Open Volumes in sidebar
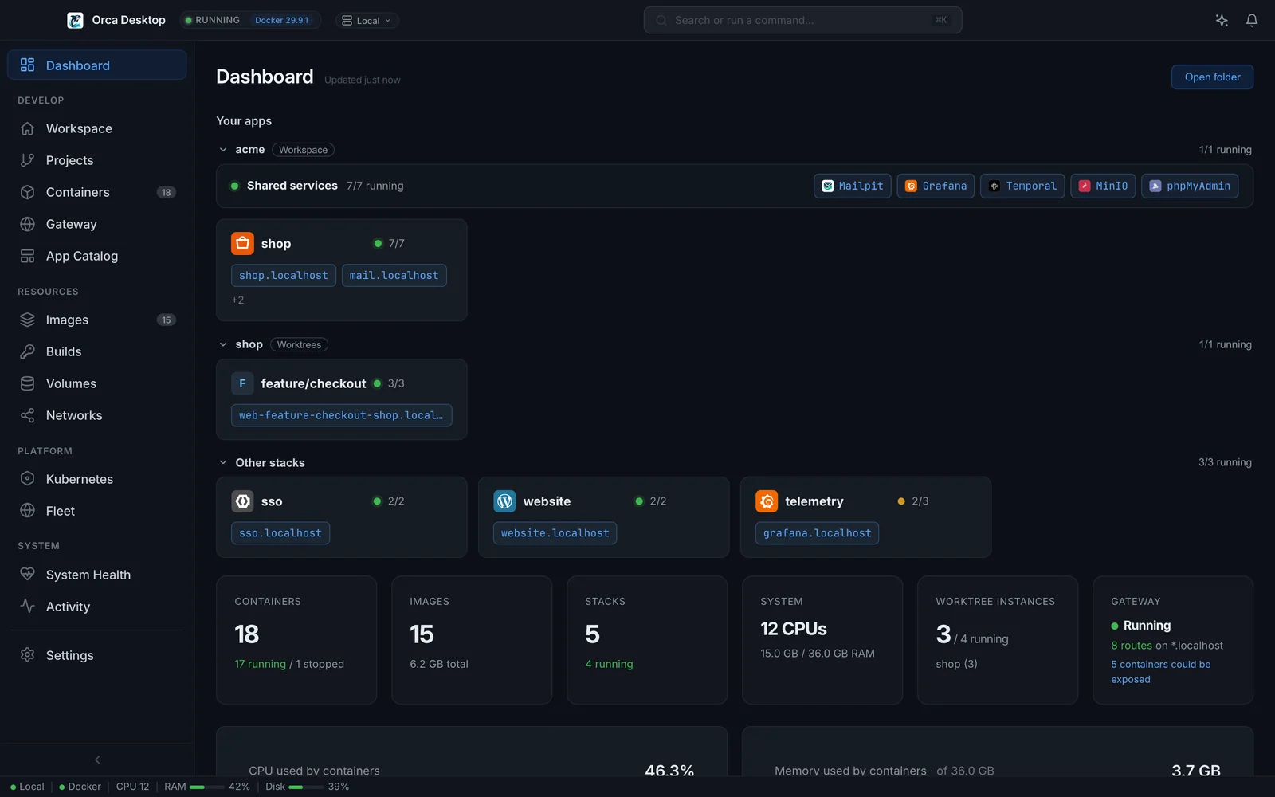 click(x=96, y=383)
